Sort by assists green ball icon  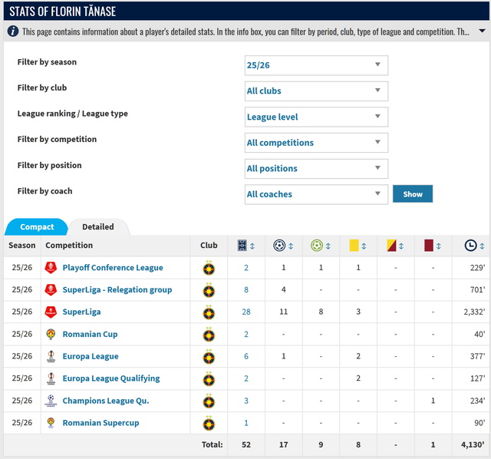click(317, 246)
